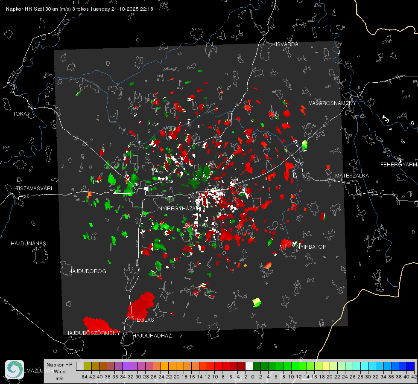This screenshot has height=384, width=418.
Task: Click the road number 36 near TISZAVASVÁRI
Action: (x=26, y=196)
